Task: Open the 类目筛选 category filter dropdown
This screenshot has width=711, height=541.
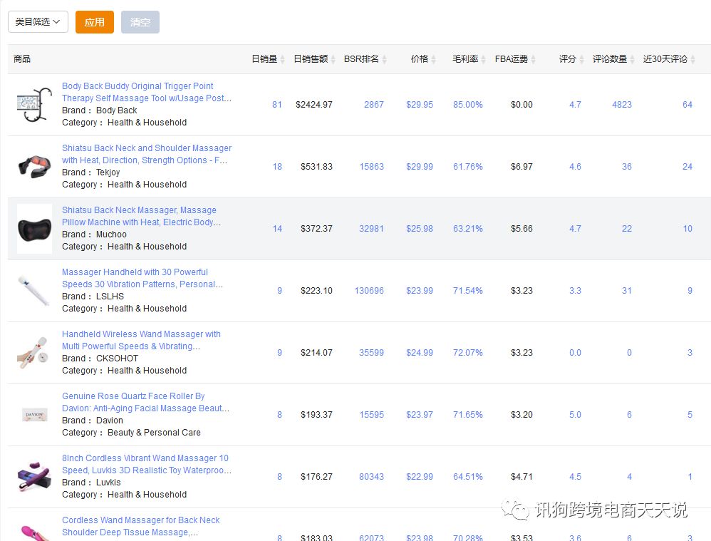Action: (x=38, y=22)
